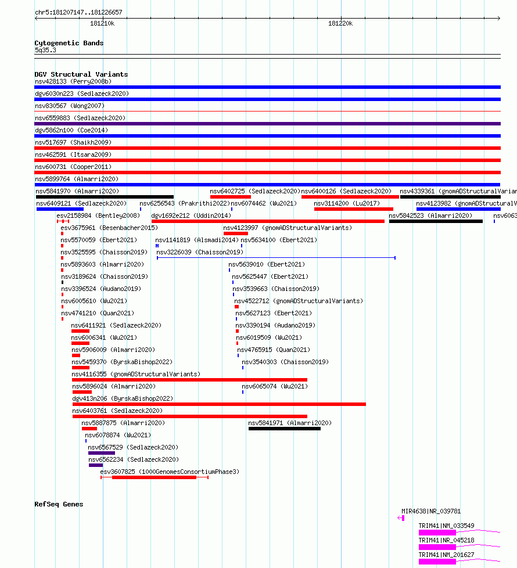The image size is (517, 568).
Task: Click nsv6006341 (Wu2021) label
Action: point(105,337)
